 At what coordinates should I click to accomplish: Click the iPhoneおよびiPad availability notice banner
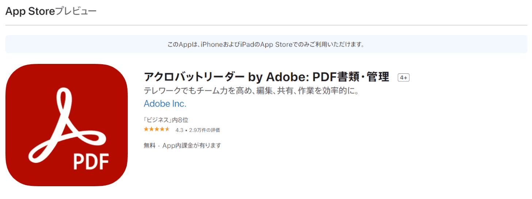266,45
